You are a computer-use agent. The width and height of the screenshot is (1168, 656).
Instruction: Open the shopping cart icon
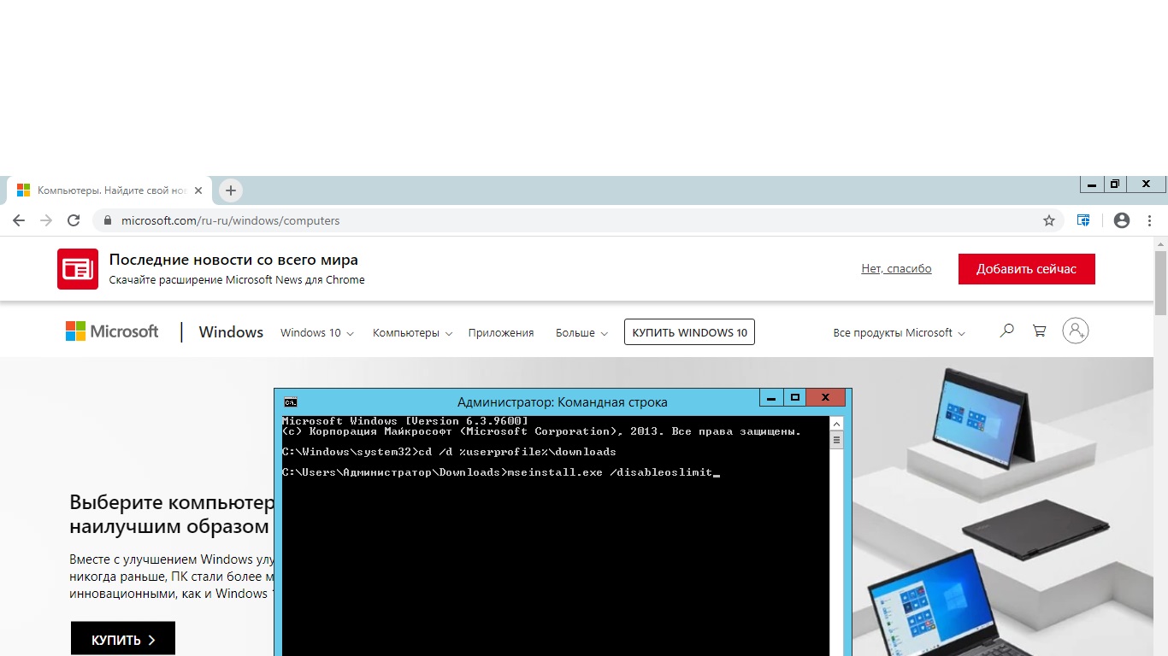[x=1039, y=331]
